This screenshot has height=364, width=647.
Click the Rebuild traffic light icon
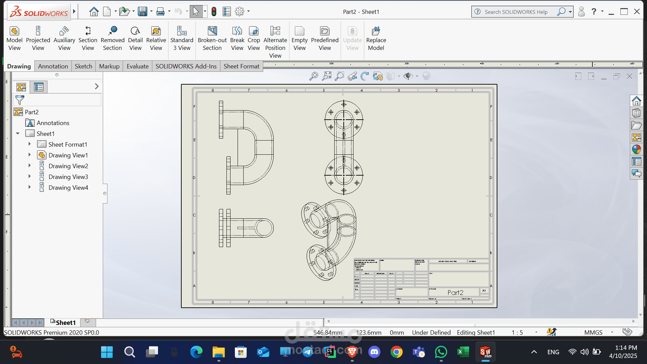tap(214, 11)
